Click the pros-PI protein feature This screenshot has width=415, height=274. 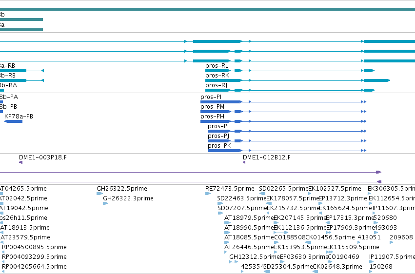coord(283,102)
